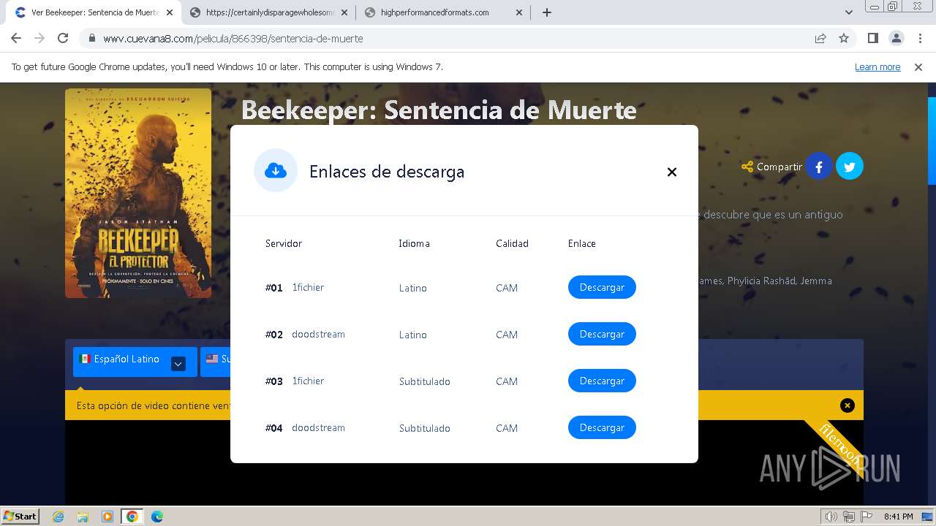Image resolution: width=936 pixels, height=526 pixels.
Task: Open the Windows Start menu
Action: pyautogui.click(x=20, y=516)
